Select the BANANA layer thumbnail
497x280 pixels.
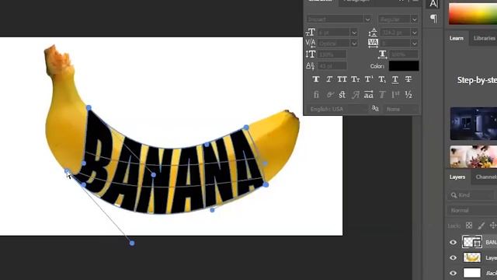tap(472, 242)
